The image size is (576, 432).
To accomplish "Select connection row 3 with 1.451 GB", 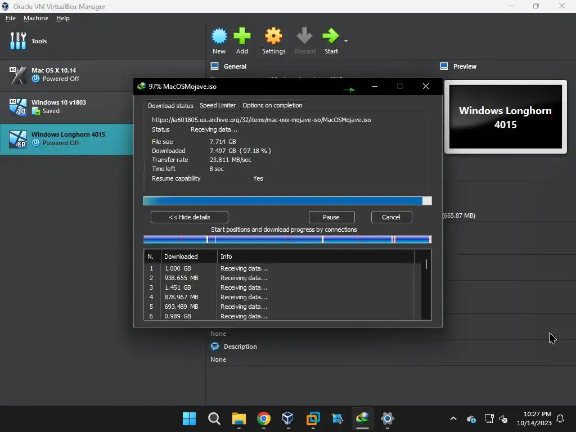I will point(283,287).
